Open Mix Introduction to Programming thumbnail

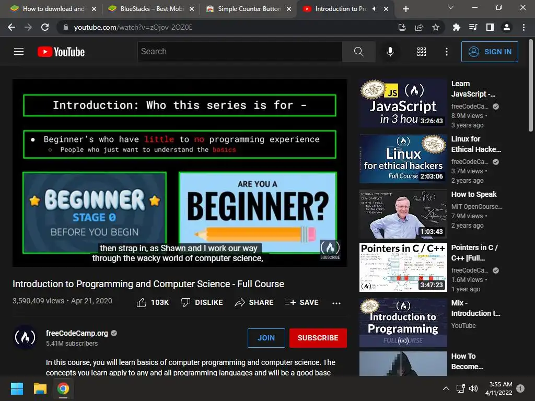point(403,323)
